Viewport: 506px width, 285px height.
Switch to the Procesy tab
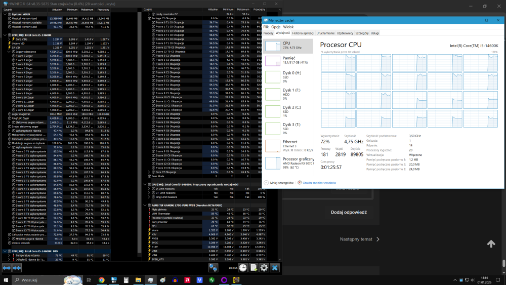click(268, 33)
